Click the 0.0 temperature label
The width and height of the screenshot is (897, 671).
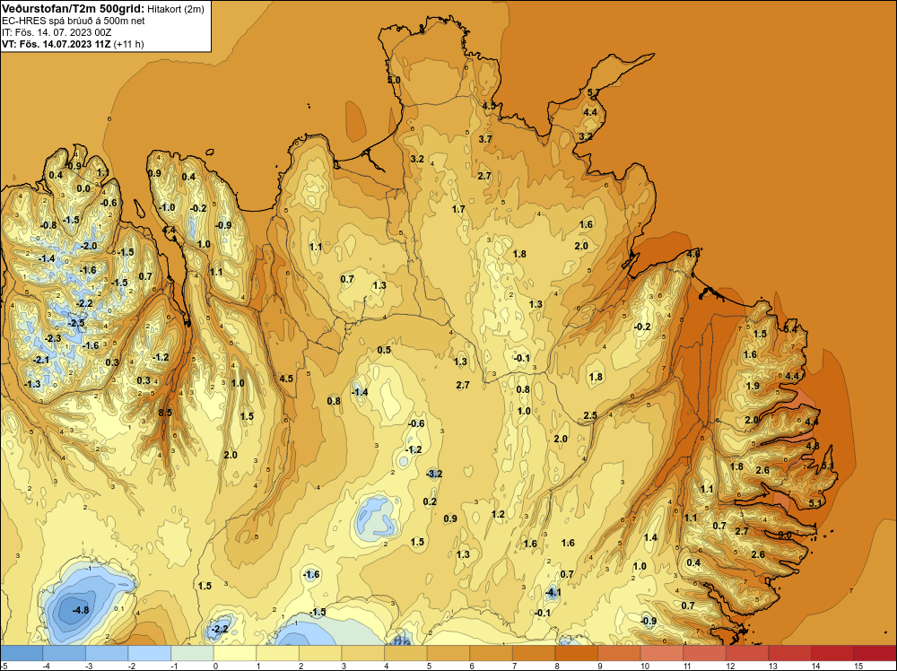(x=83, y=188)
